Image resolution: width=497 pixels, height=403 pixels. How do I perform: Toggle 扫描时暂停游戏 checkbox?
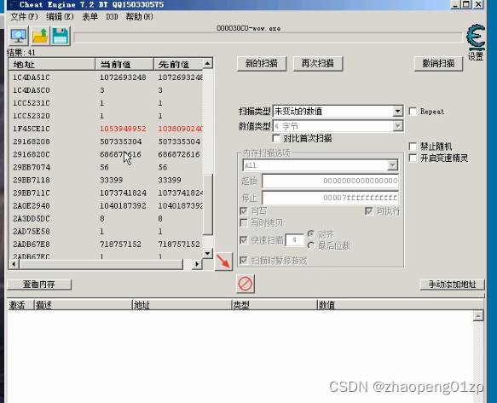(x=244, y=261)
